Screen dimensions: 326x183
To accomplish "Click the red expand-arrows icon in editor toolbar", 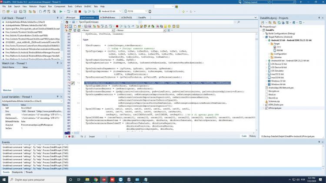I will (67, 26).
